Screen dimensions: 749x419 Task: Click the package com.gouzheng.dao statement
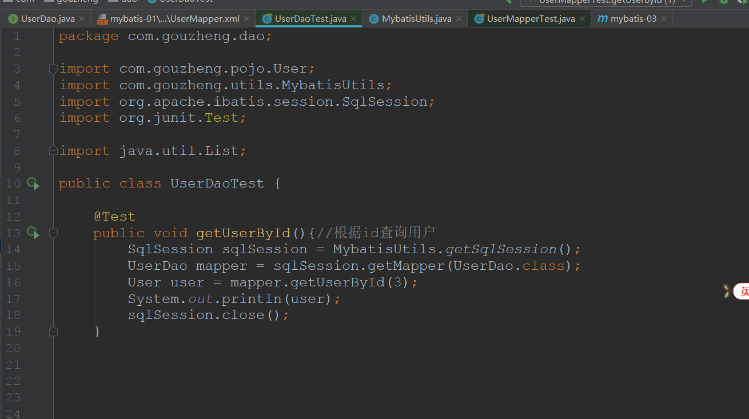[165, 36]
